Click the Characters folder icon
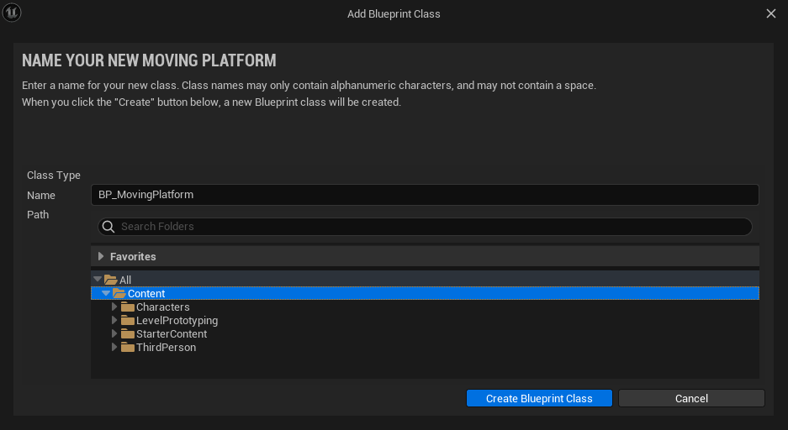This screenshot has height=430, width=788. click(128, 307)
